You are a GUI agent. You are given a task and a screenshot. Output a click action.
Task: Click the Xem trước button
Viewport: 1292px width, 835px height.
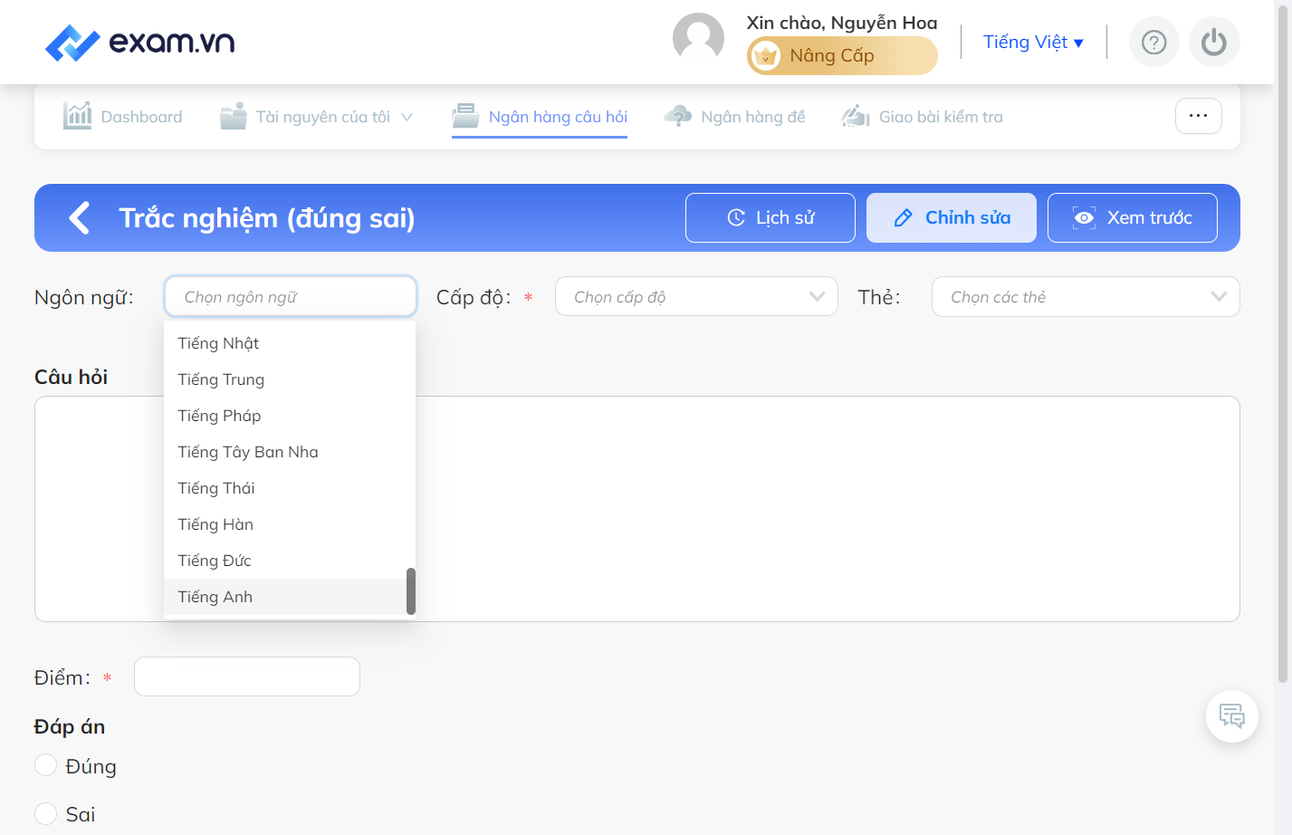click(1133, 217)
